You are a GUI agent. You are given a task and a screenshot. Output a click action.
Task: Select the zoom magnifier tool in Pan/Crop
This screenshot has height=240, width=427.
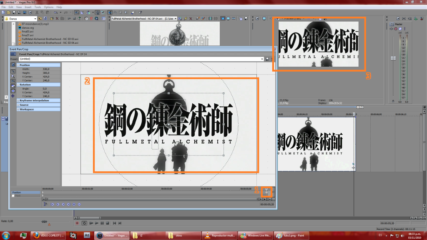coord(13,77)
